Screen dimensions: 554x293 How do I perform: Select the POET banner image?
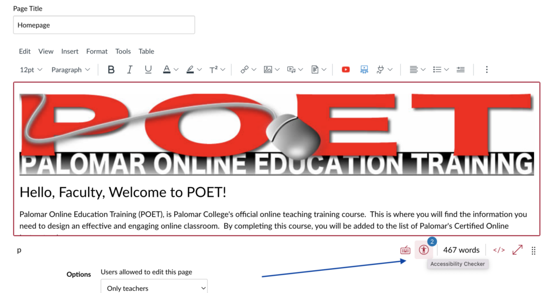click(x=276, y=134)
